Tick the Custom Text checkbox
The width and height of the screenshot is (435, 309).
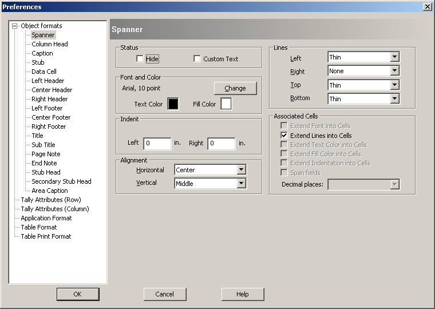pos(197,59)
